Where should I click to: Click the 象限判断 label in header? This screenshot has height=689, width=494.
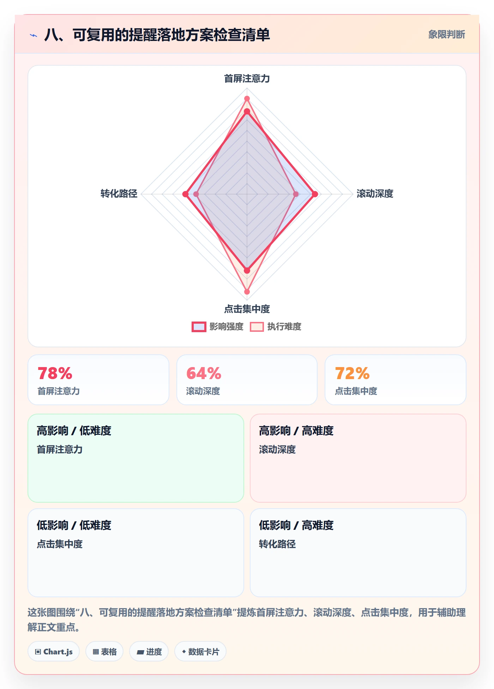click(x=447, y=34)
